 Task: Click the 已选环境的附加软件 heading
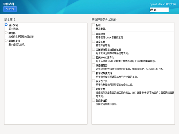(x=104, y=20)
